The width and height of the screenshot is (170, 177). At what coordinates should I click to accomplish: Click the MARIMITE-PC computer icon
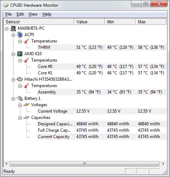pos(13,28)
